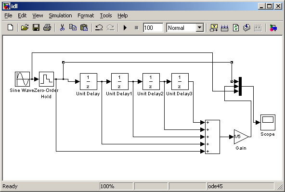Select the Zero-Order Hold block
285x192 pixels.
(46, 79)
